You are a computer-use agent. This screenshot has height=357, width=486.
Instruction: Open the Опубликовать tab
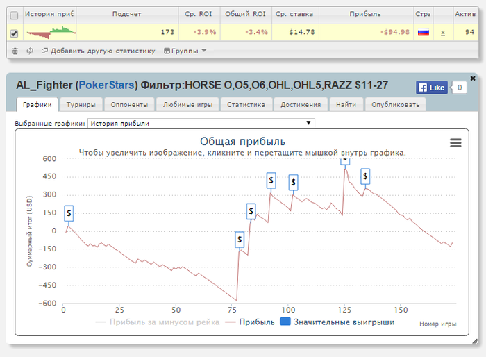click(396, 104)
